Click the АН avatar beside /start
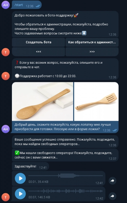Viewport: 127px width, 203px height. tap(6, 5)
